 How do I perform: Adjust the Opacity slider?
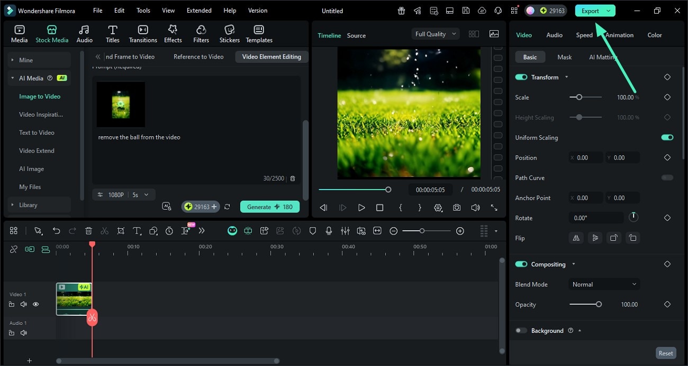click(x=598, y=305)
